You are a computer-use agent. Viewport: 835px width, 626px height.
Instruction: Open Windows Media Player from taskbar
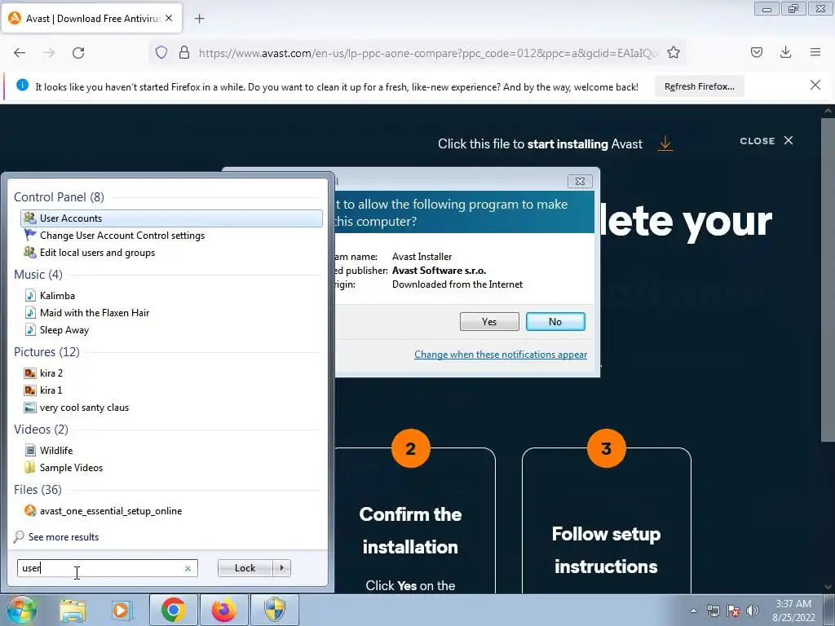point(121,610)
